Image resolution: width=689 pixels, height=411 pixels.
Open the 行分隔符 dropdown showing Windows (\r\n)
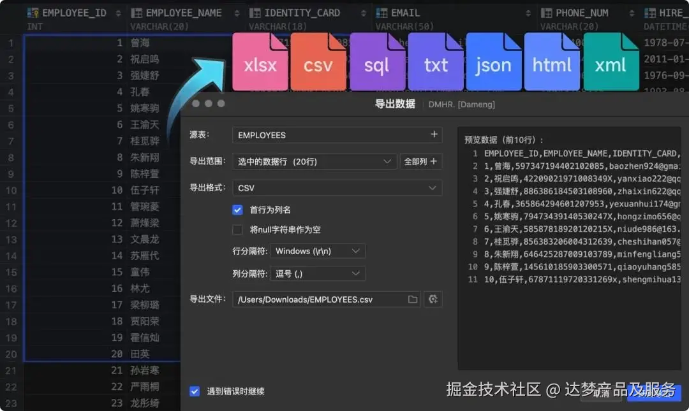point(318,251)
